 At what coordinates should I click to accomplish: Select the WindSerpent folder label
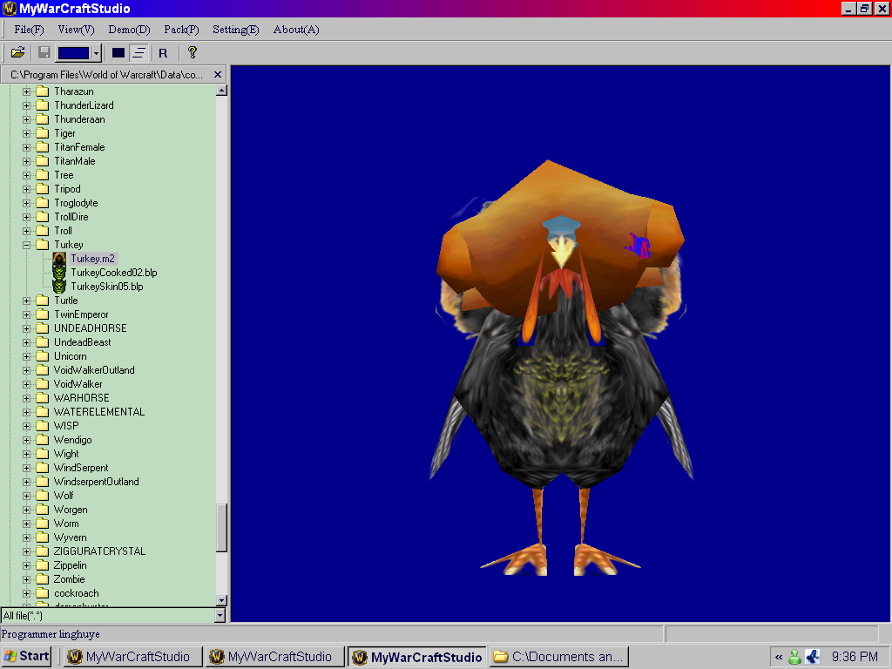[81, 468]
